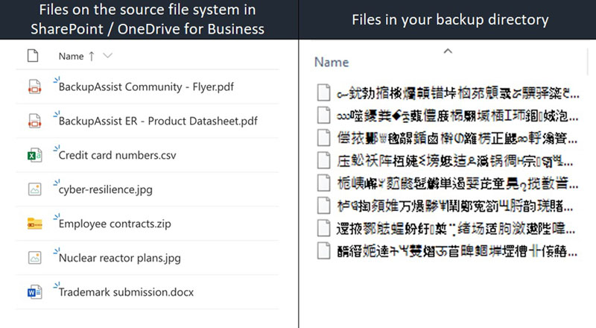
Task: Select the second garbled file name in backup directory
Action: pos(457,116)
